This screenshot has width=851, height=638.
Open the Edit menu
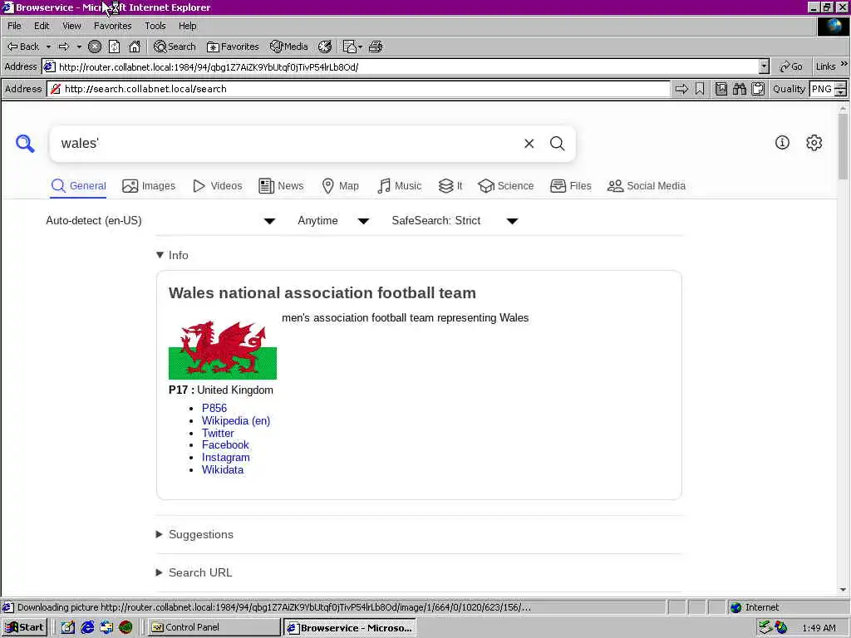[x=42, y=26]
